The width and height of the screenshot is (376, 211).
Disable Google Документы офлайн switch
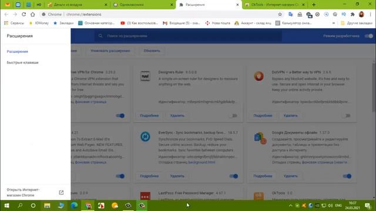[x=347, y=176]
